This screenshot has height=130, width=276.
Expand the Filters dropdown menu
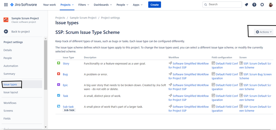tap(84, 5)
